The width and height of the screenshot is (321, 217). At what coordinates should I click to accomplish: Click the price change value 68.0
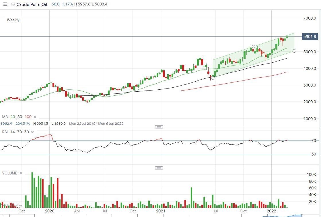(x=55, y=4)
